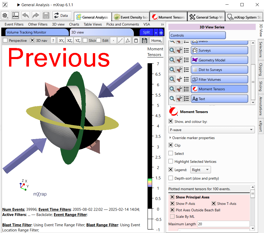Expand Override marker properties section
Screen dimensions: 264x233
pos(170,138)
